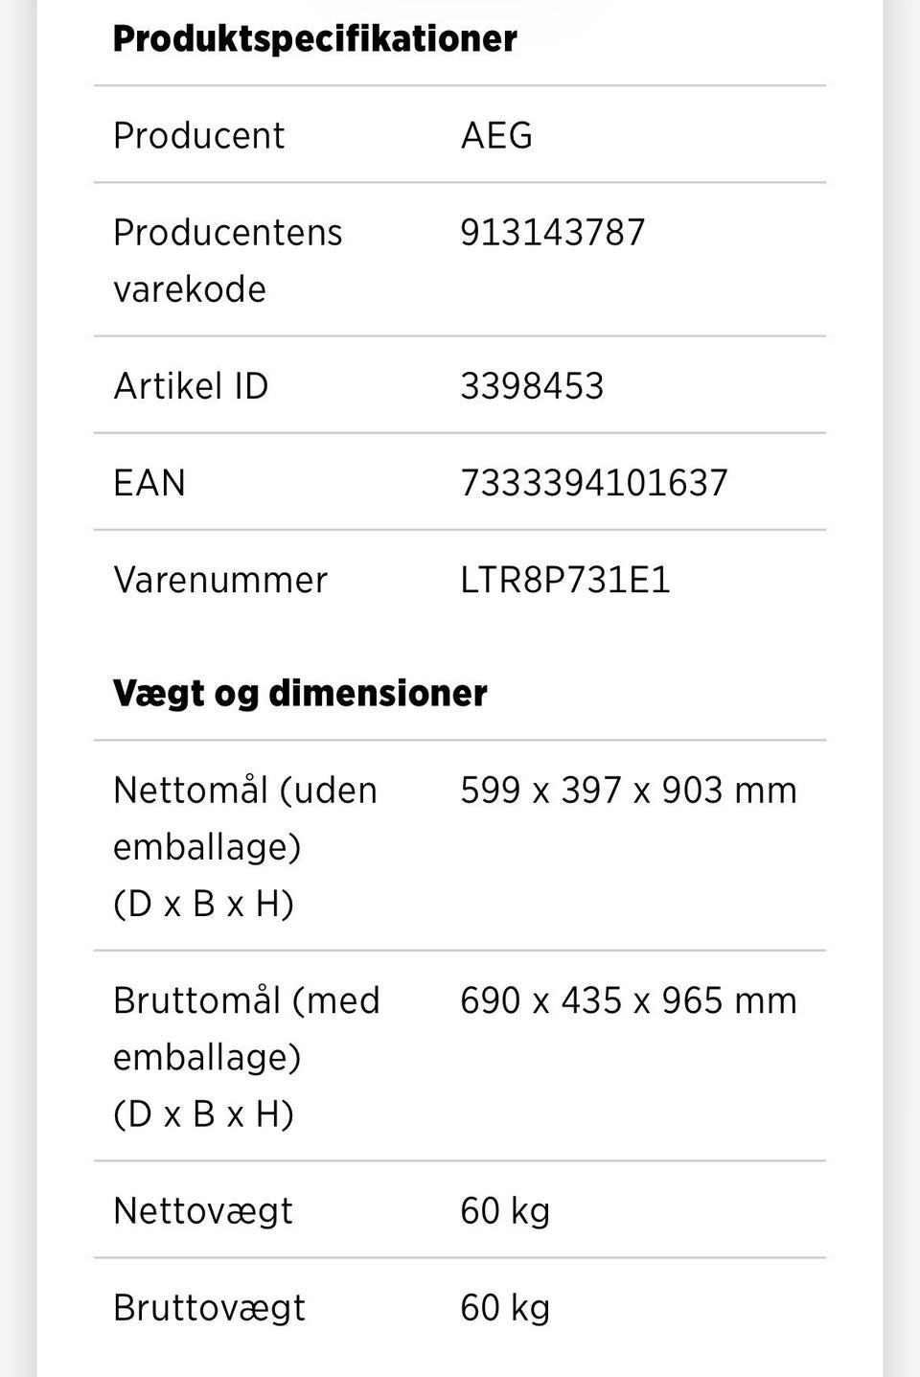Image resolution: width=920 pixels, height=1377 pixels.
Task: Click the Varenummer label
Action: point(220,580)
